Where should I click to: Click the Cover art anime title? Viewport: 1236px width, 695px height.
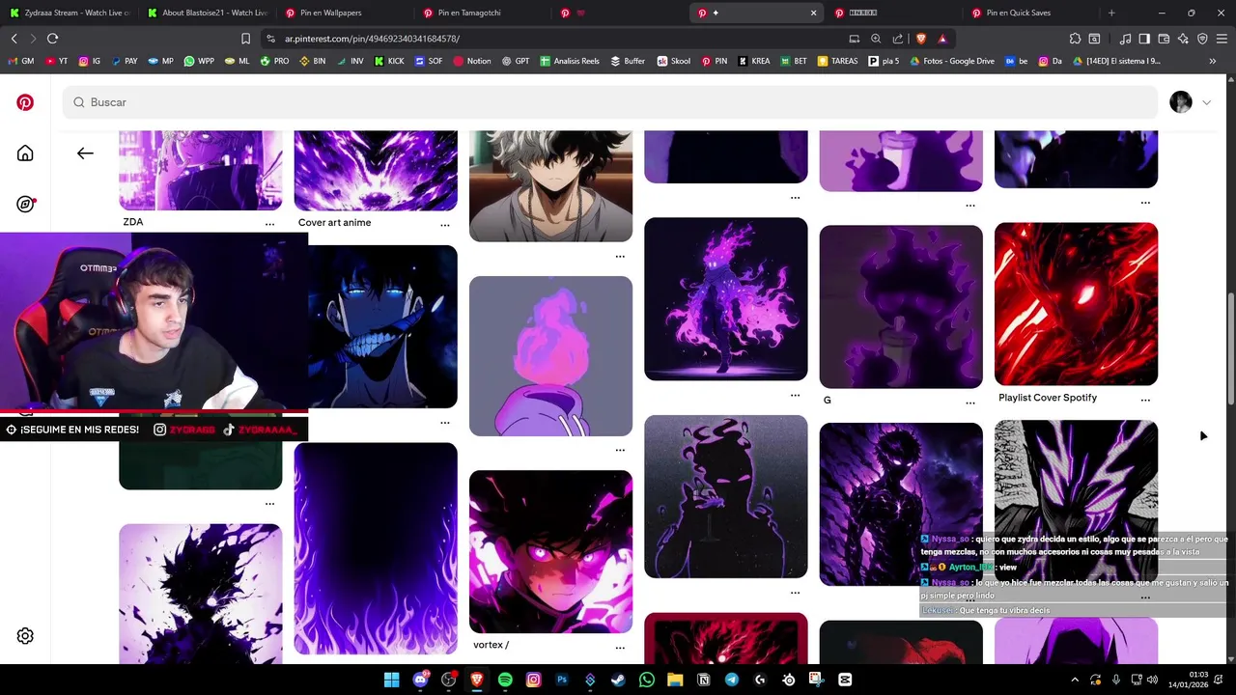pos(334,222)
